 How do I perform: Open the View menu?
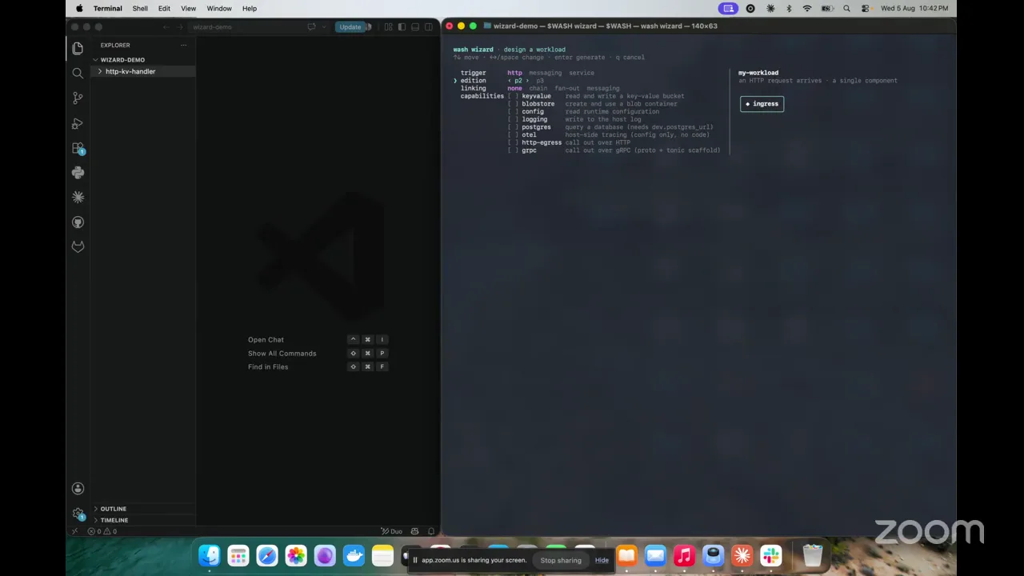click(189, 9)
